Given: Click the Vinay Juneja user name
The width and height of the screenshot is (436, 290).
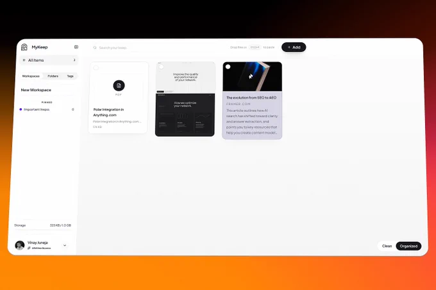Looking at the screenshot, I should click(38, 243).
